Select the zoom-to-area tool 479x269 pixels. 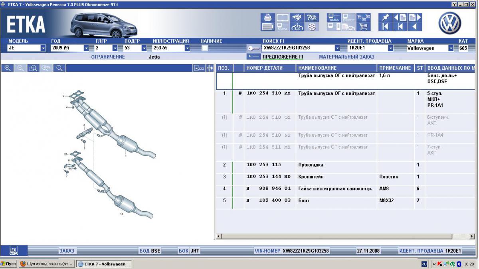point(33,68)
